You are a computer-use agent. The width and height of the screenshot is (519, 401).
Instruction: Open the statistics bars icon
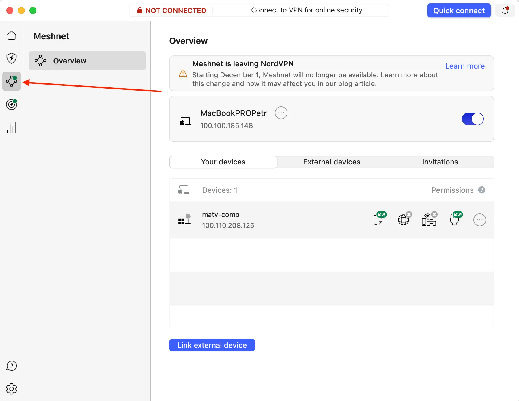tap(12, 128)
